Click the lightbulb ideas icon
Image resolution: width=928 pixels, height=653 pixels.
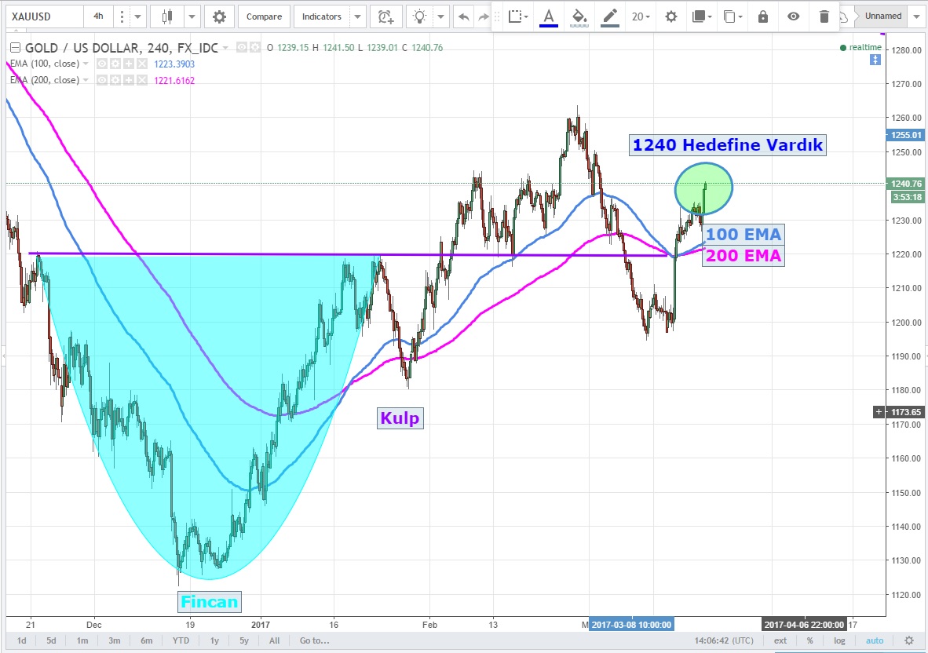[x=421, y=16]
